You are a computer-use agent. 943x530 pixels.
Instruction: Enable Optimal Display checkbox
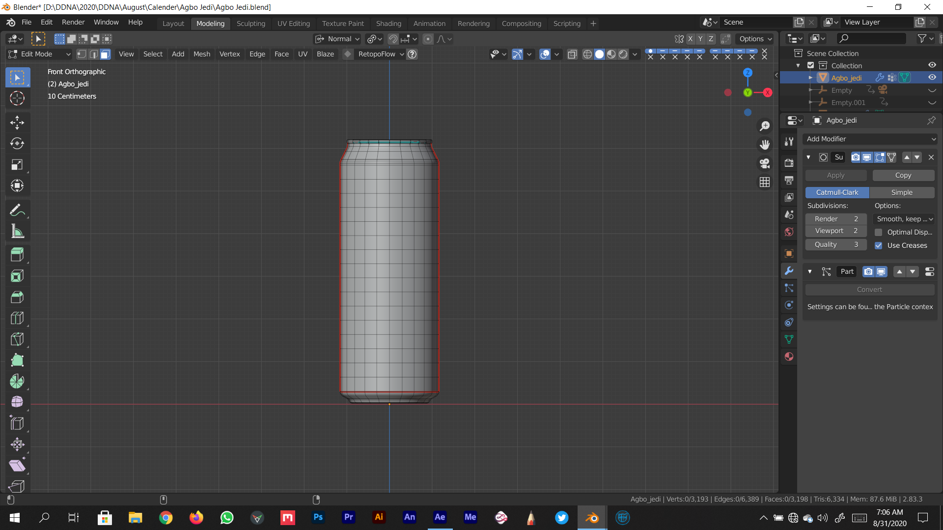coord(879,232)
